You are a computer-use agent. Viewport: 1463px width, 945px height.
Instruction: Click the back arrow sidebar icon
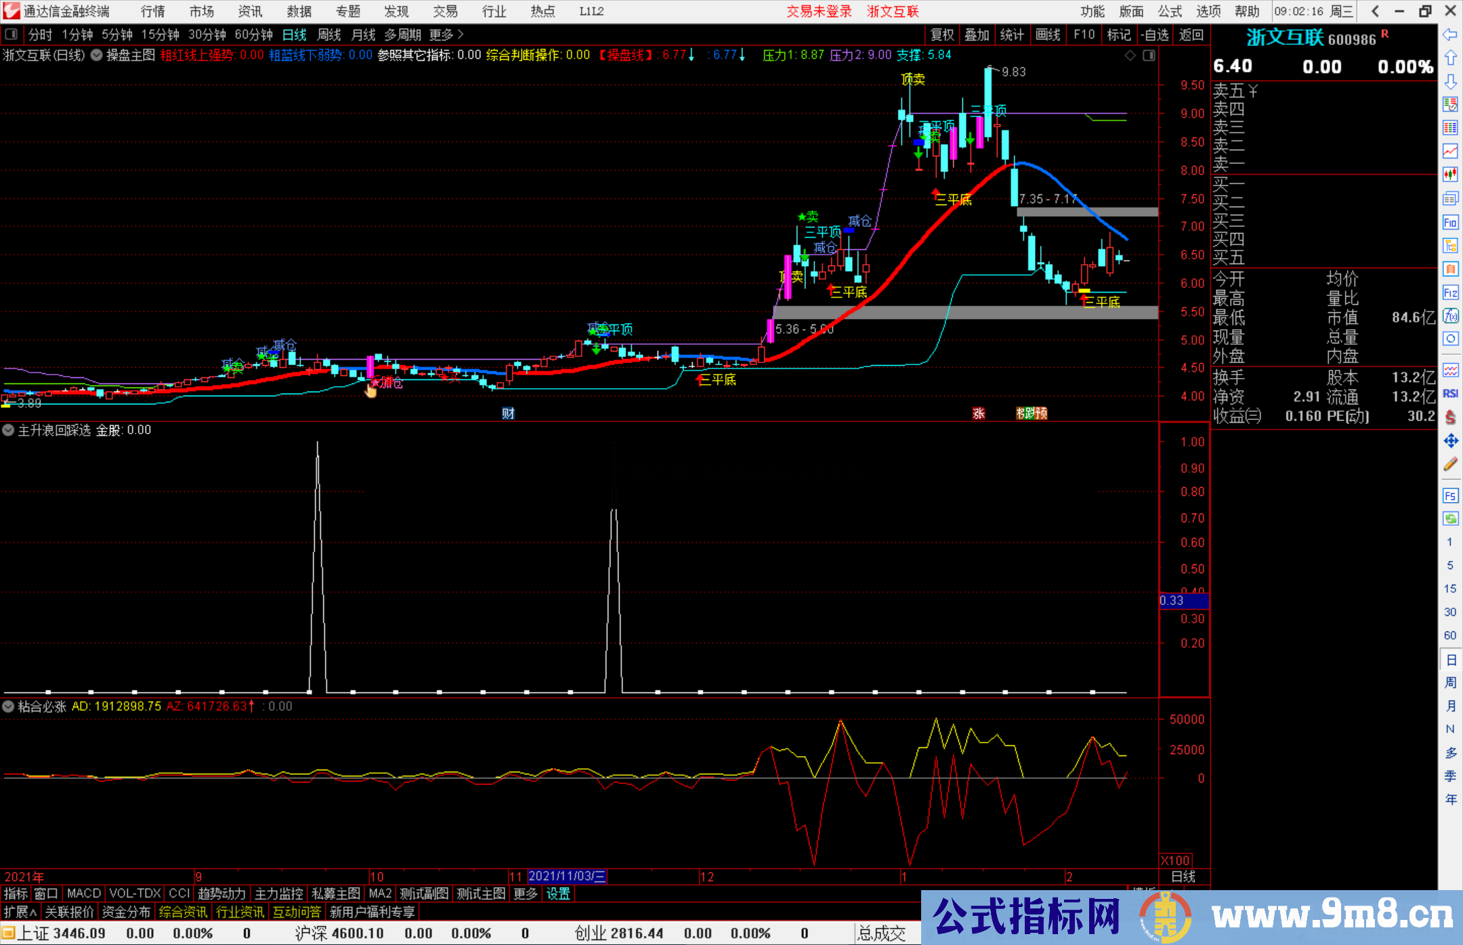[1450, 35]
